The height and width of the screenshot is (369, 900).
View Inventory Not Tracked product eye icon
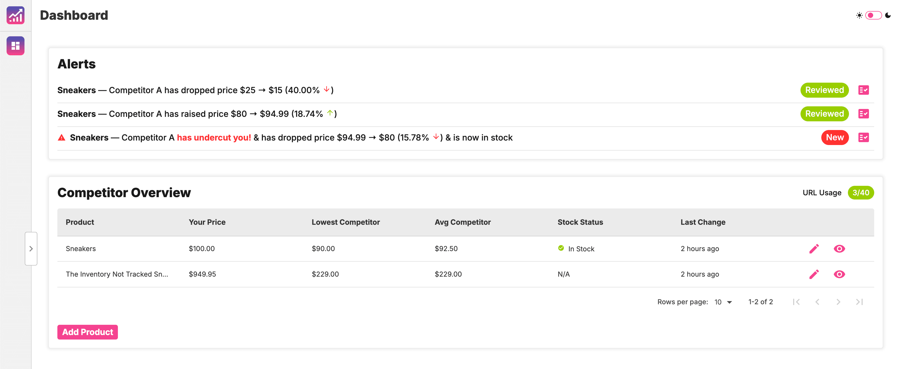pos(839,274)
